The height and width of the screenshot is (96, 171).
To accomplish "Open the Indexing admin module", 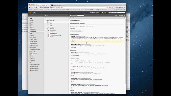I will coord(33,61).
